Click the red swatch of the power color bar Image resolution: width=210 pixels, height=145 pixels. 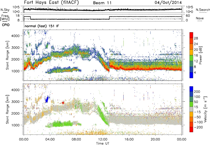[x=191, y=35]
